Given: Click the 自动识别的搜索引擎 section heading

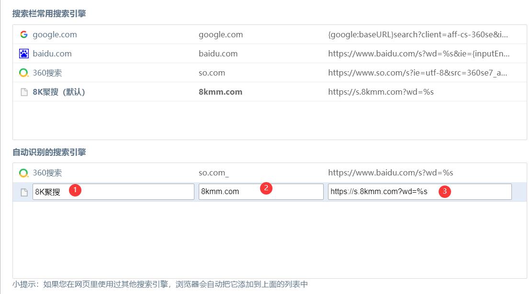Looking at the screenshot, I should [x=49, y=152].
